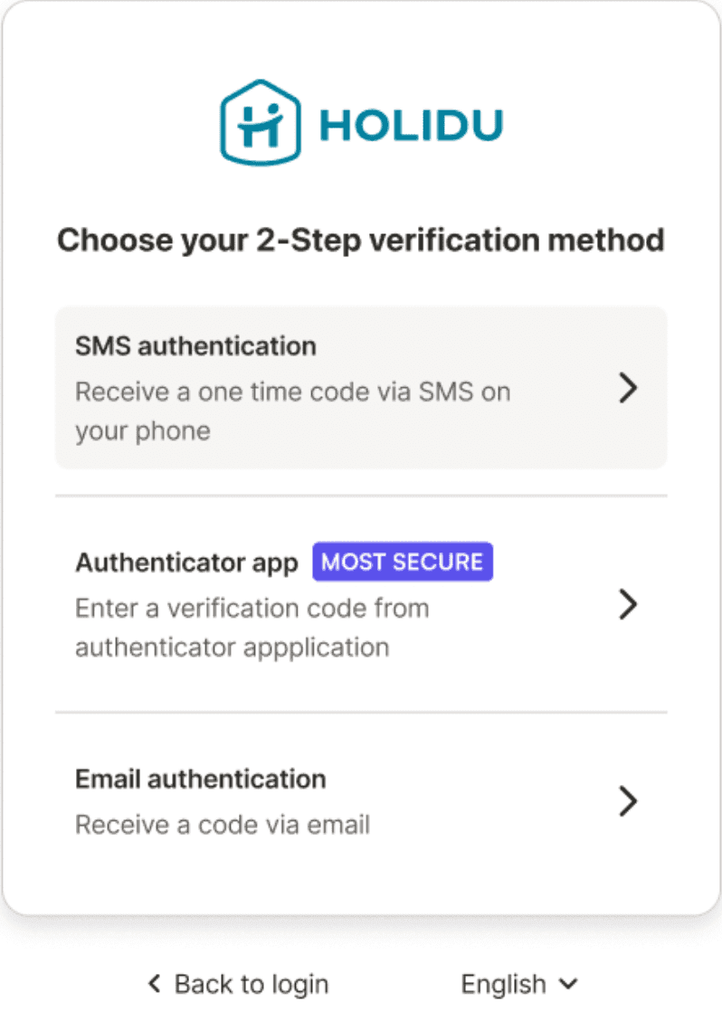This screenshot has height=1011, width=722.
Task: Click the down chevron next to English
Action: (x=568, y=984)
